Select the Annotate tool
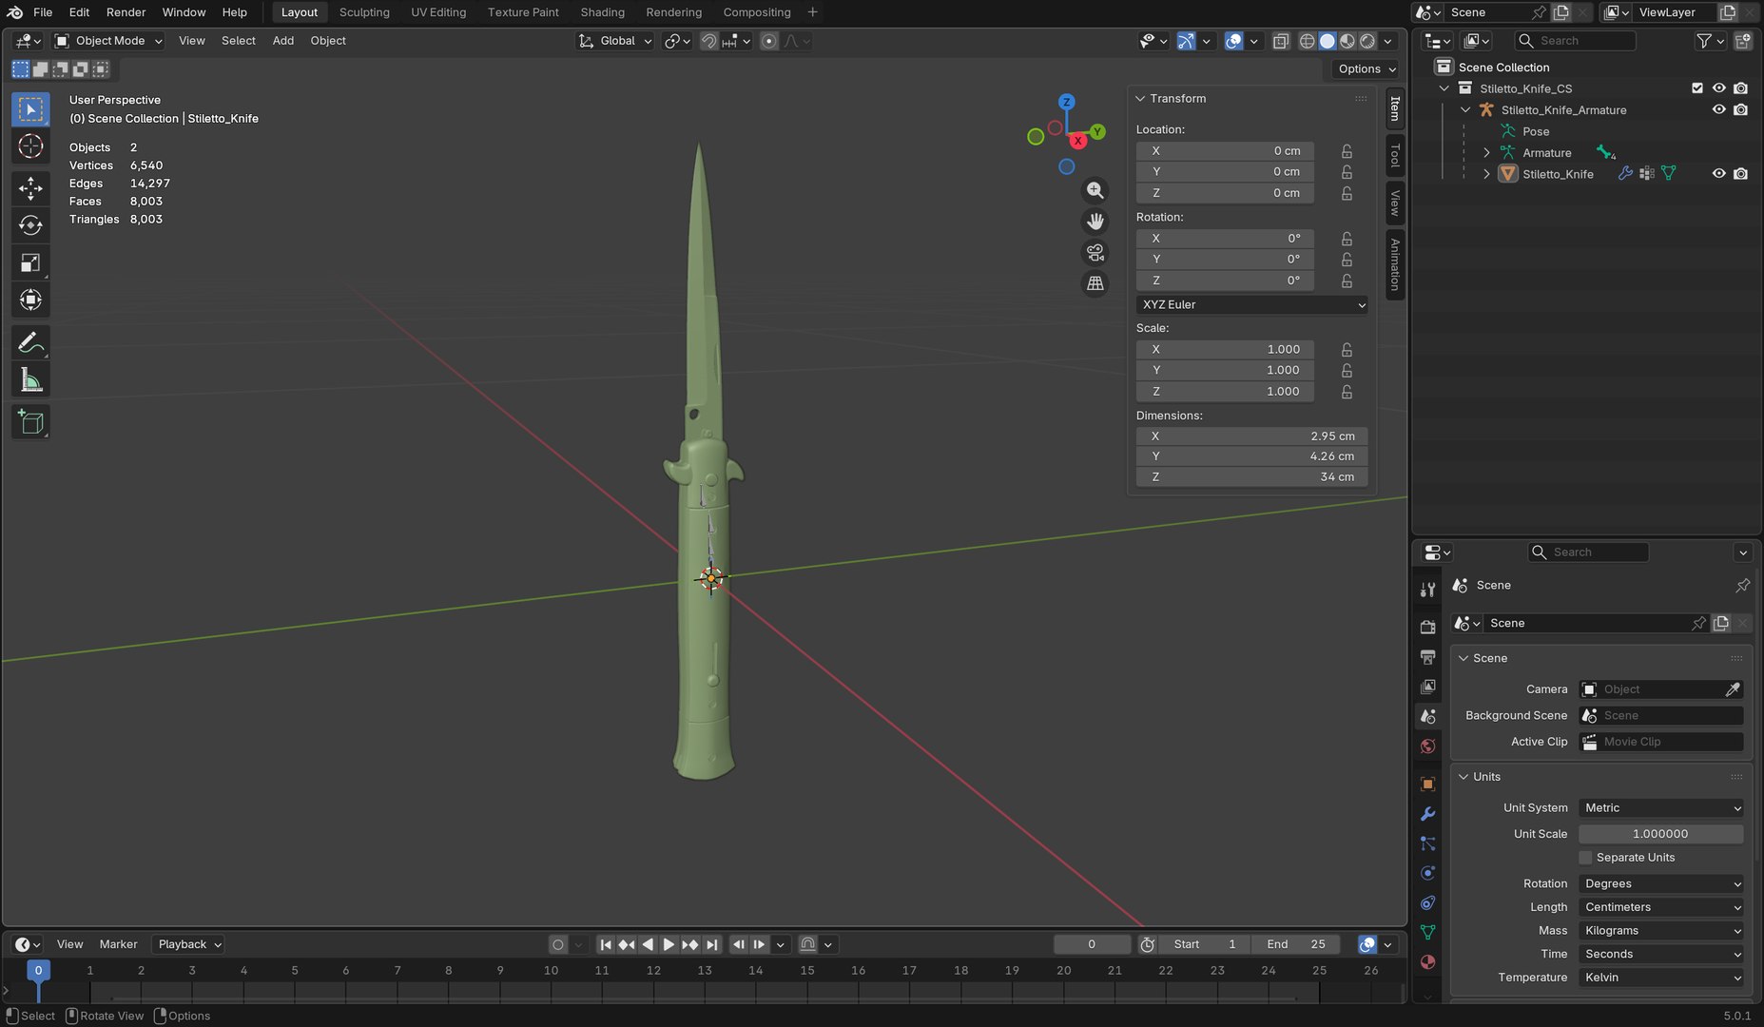The width and height of the screenshot is (1764, 1027). click(30, 342)
